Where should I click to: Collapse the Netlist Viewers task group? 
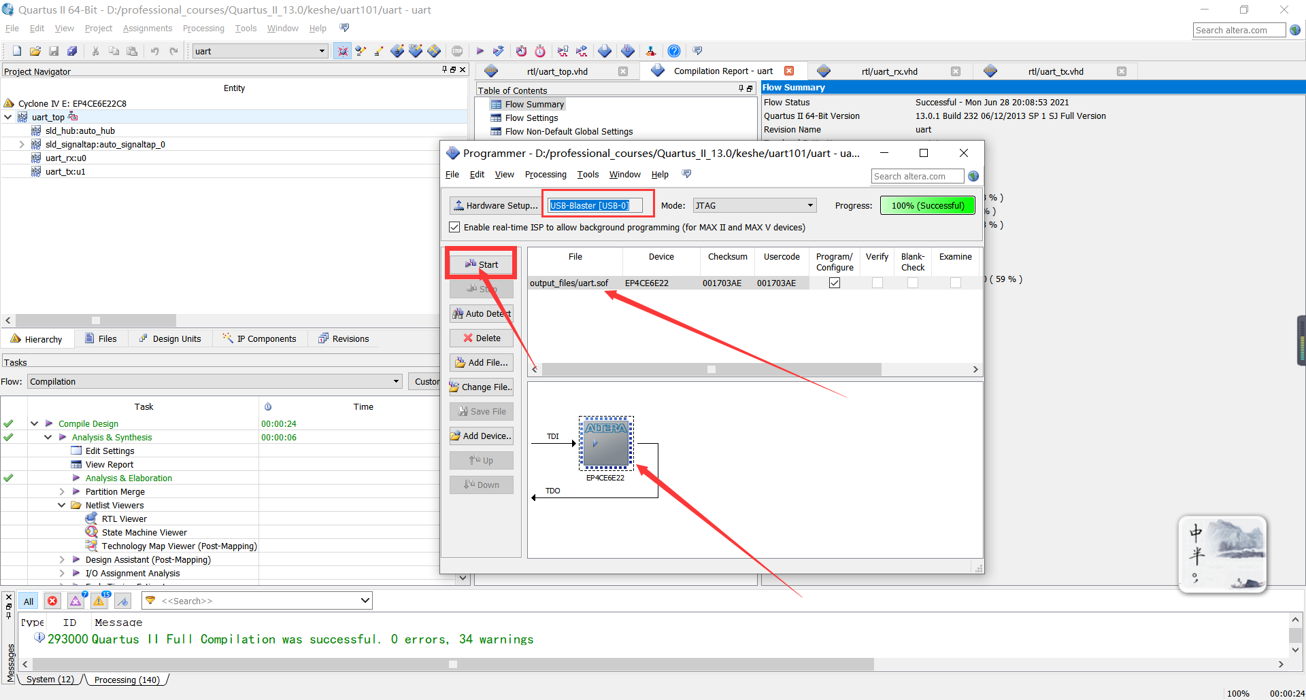(62, 505)
